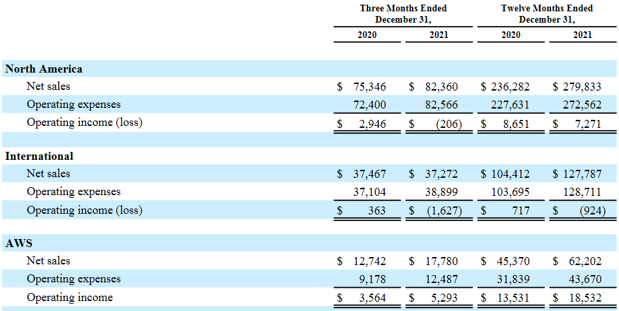The width and height of the screenshot is (619, 311).
Task: Click operating expenses value 103,695
Action: click(510, 192)
